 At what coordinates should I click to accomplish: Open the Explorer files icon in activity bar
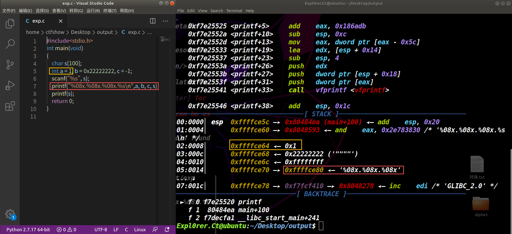pos(10,24)
